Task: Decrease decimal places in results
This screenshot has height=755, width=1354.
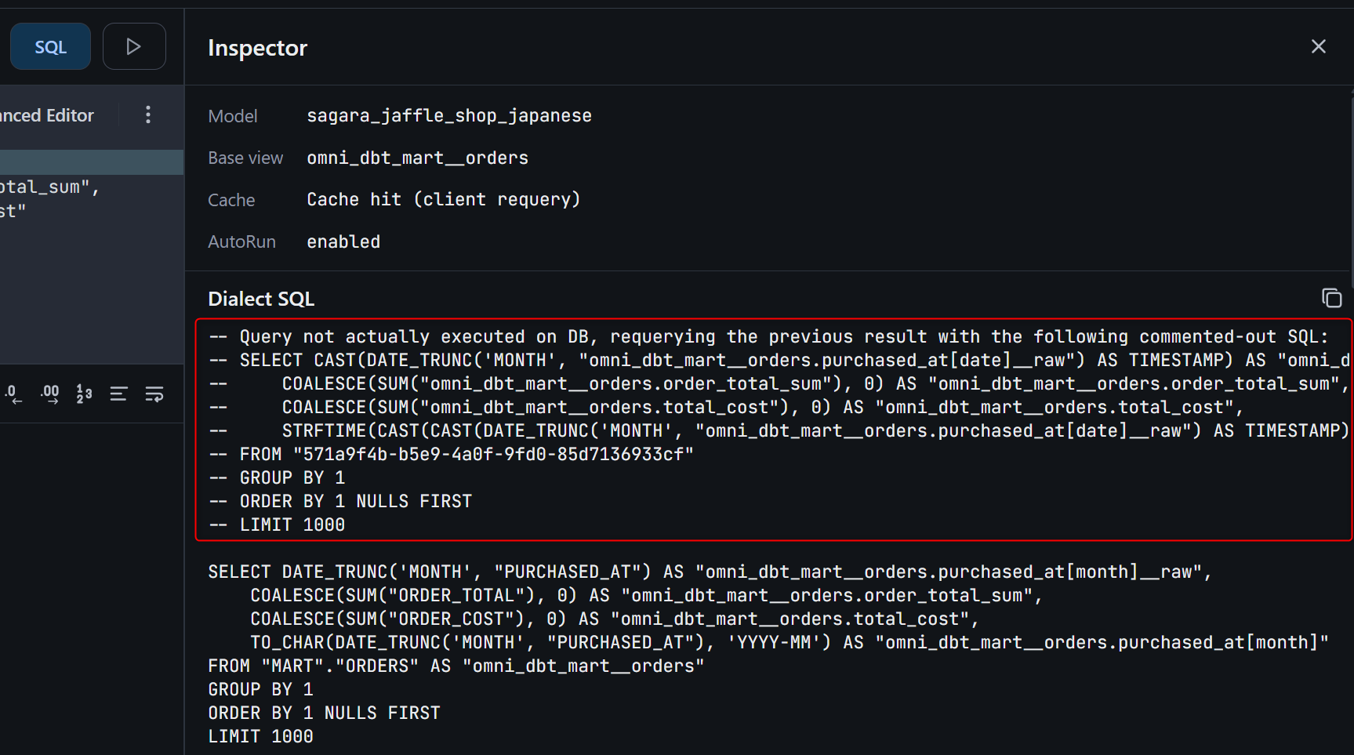Action: 14,394
